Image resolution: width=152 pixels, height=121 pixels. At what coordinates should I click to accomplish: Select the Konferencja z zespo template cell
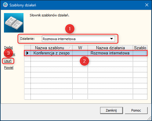pos(52,53)
